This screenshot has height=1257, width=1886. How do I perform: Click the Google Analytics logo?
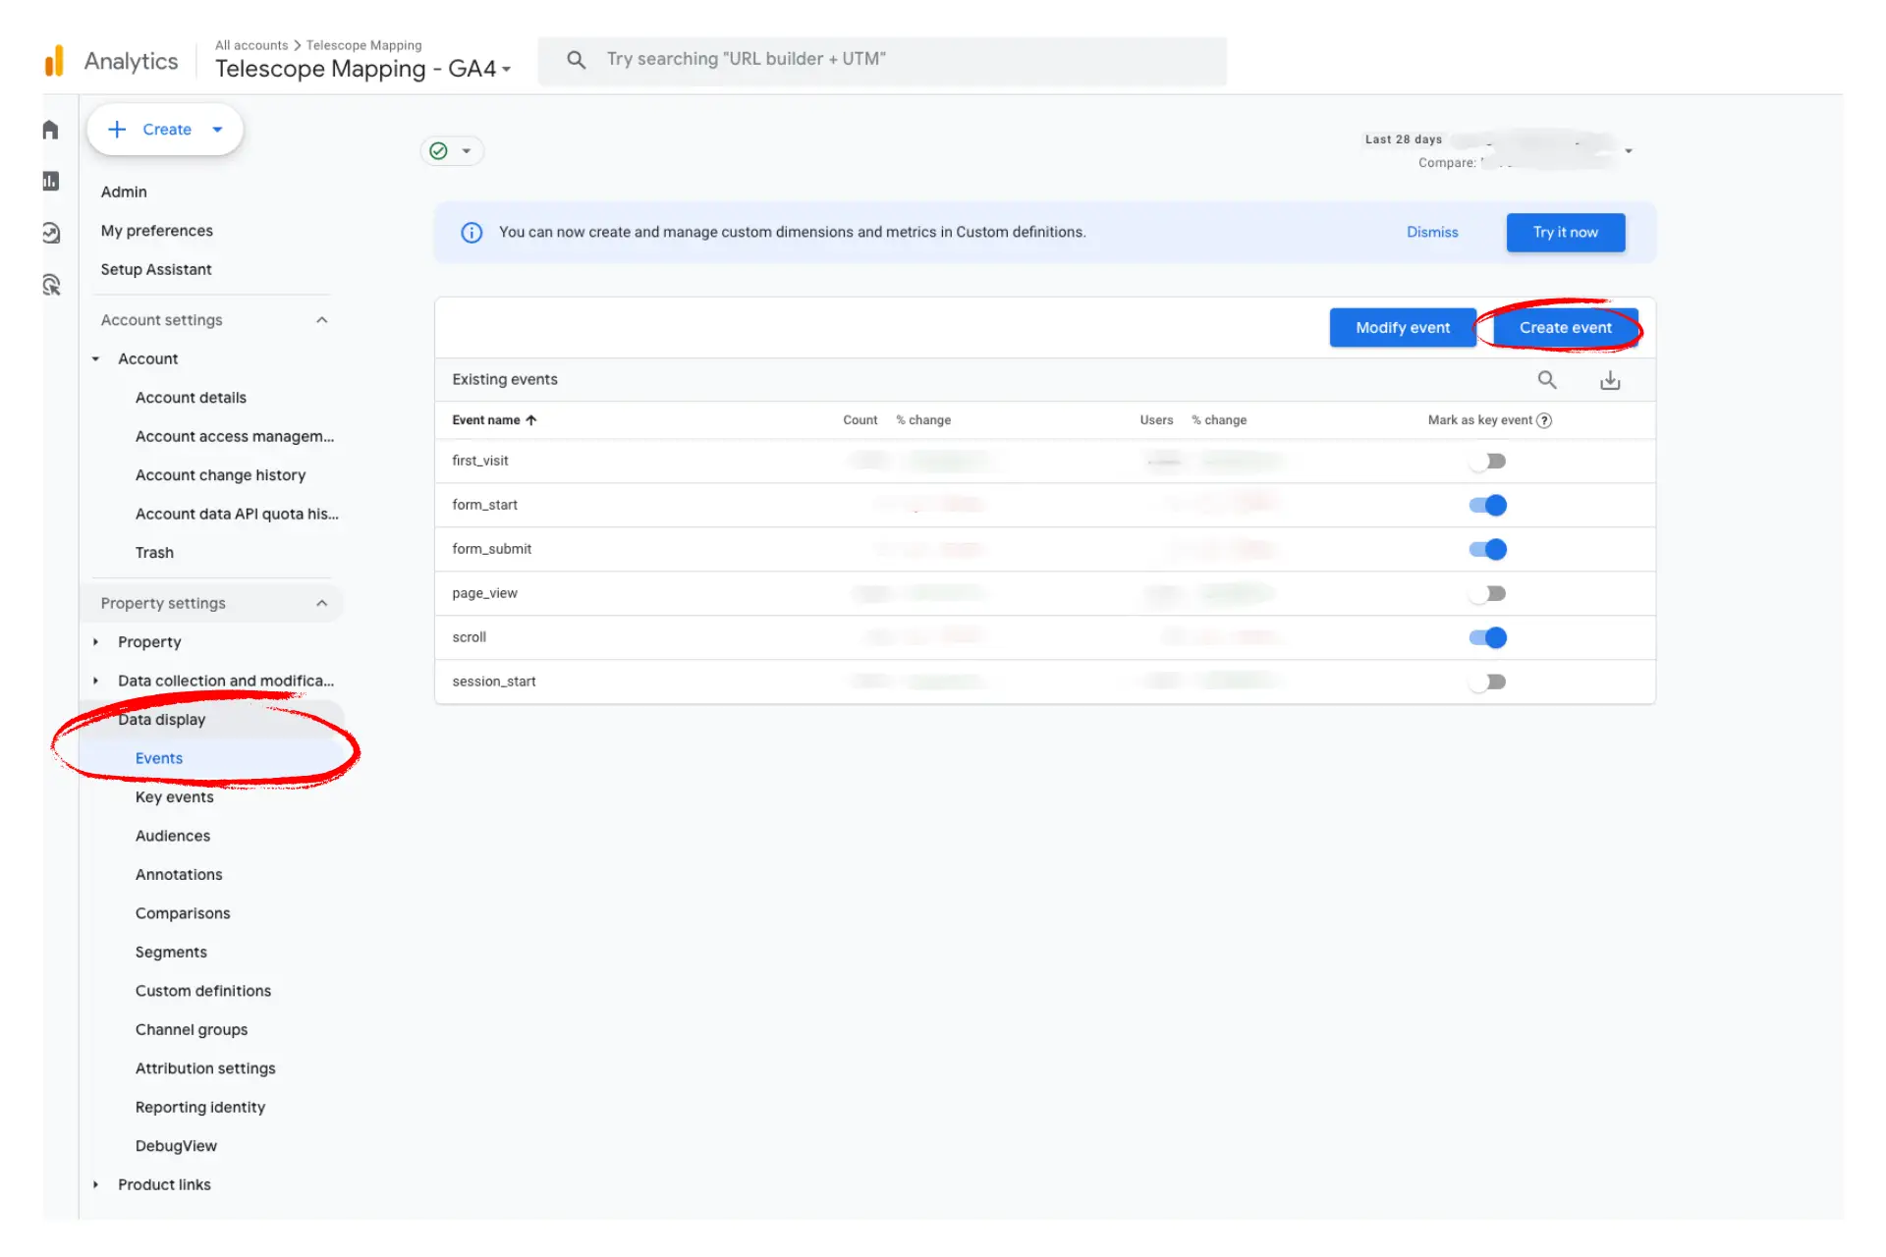click(x=55, y=61)
